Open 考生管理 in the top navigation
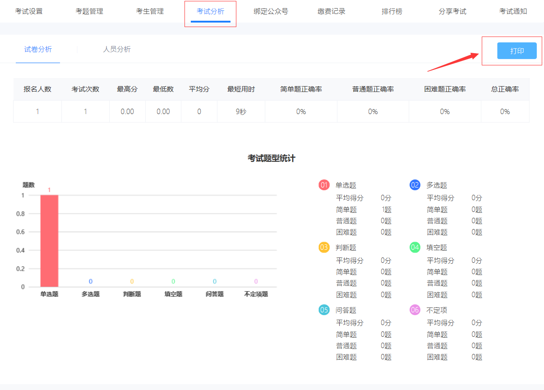This screenshot has width=544, height=390. tap(150, 11)
